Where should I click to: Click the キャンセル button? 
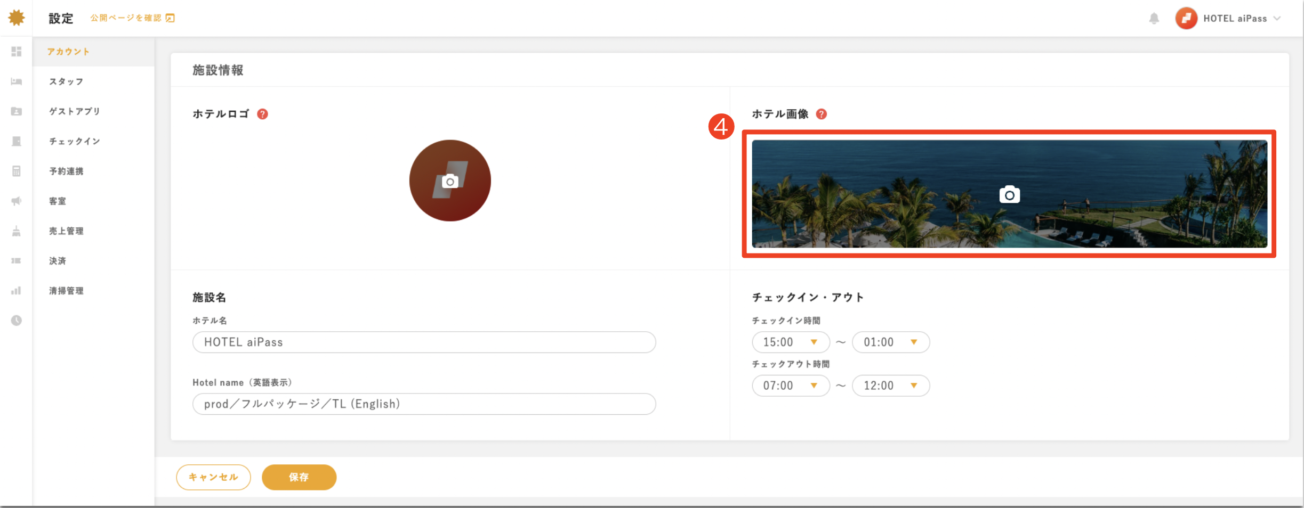[213, 477]
